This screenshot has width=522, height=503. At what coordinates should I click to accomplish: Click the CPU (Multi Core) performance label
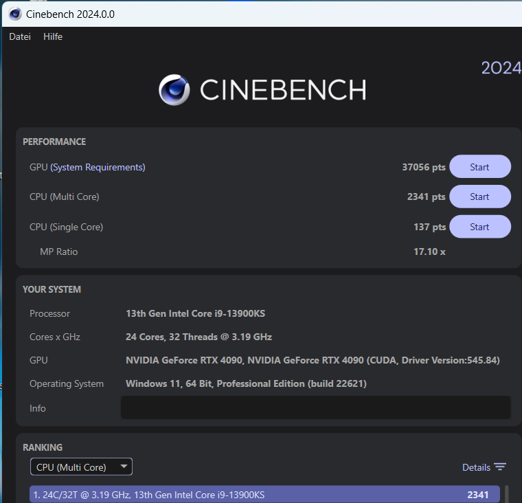tap(65, 197)
